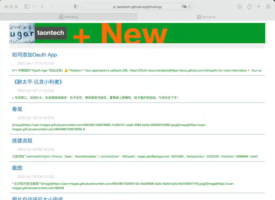Click the 主页和内容页截图 excerpt text
This screenshot has width=275, height=200.
[x=123, y=186]
